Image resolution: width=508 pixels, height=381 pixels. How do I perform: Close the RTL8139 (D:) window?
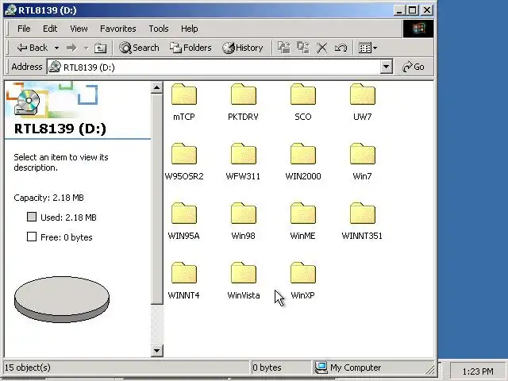pos(427,10)
